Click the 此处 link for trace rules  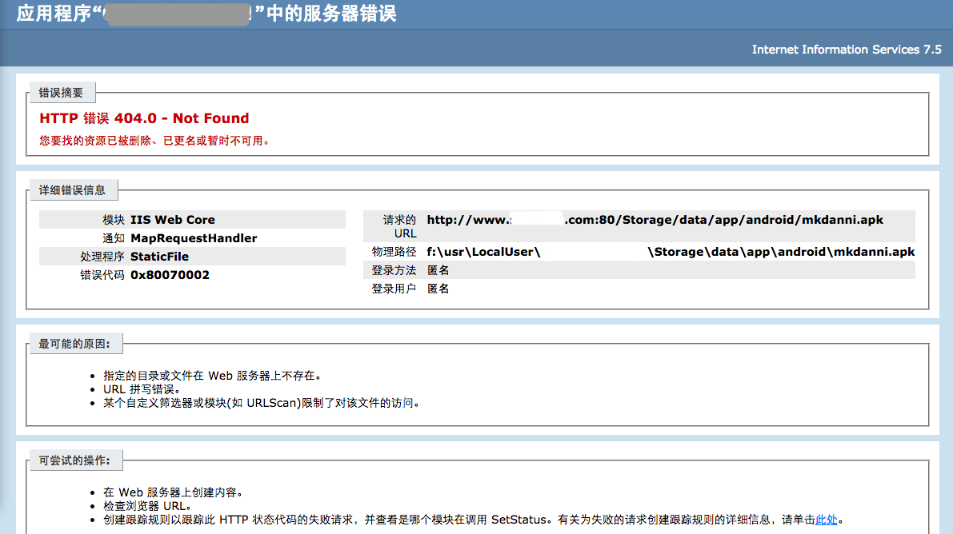tap(826, 520)
